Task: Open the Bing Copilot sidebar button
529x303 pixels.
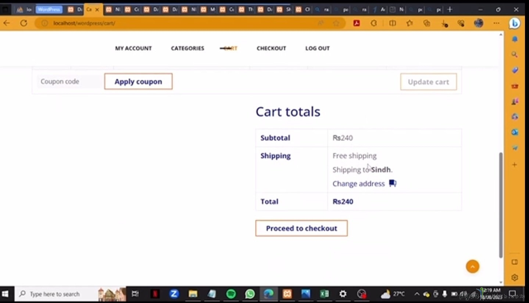Action: tap(515, 24)
